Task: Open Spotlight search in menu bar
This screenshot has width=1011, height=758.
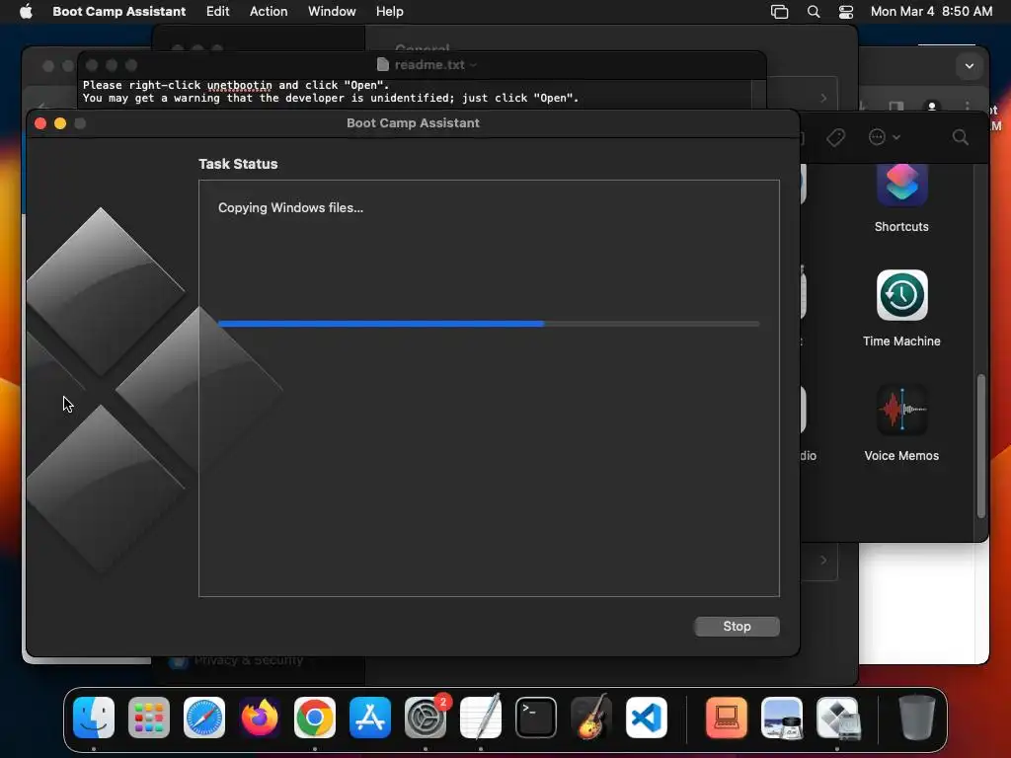Action: point(814,12)
